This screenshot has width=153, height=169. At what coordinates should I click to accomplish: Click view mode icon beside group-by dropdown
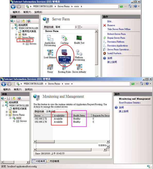coord(79,27)
